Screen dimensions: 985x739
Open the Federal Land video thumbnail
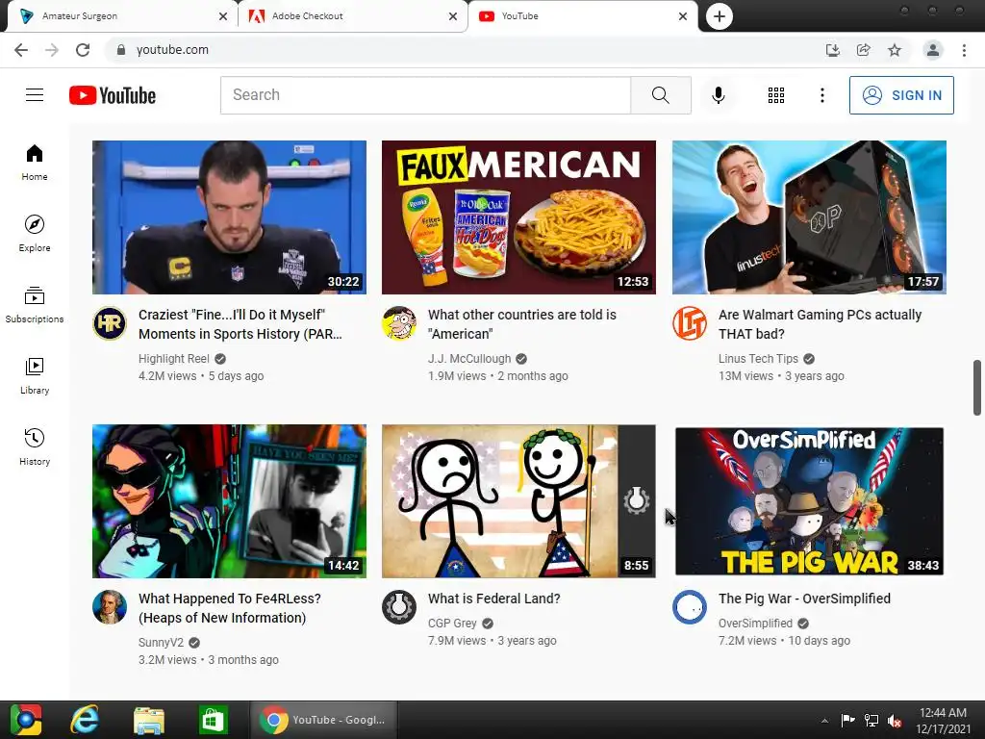pyautogui.click(x=518, y=501)
